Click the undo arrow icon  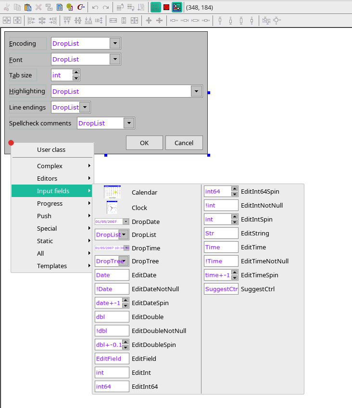[x=95, y=7]
